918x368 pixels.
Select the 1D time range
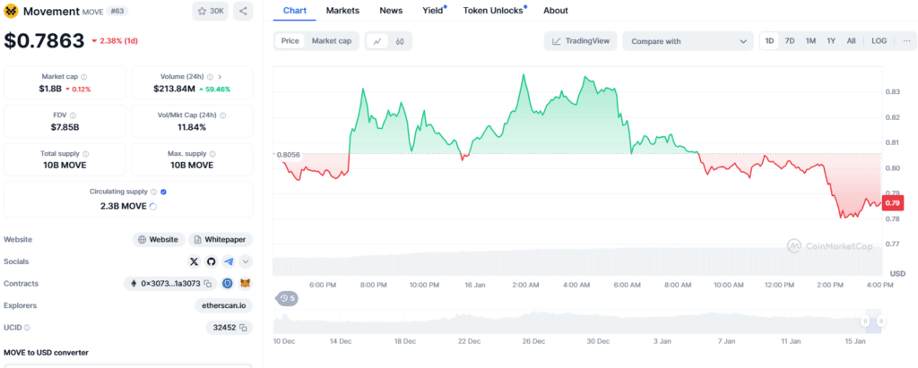[x=769, y=41]
